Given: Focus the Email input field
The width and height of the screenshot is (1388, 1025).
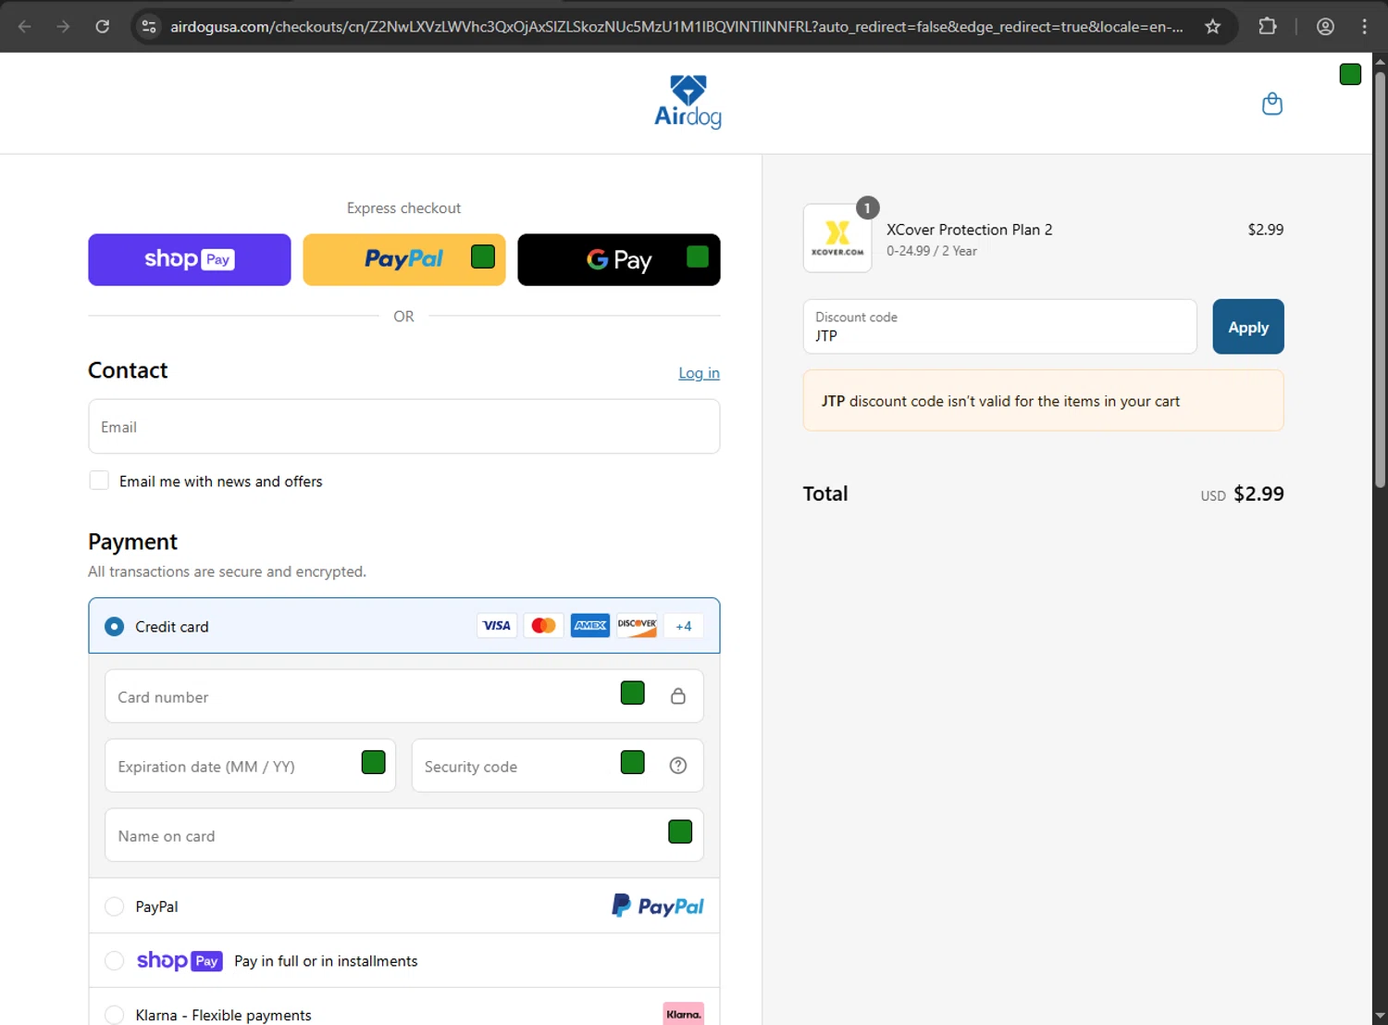Looking at the screenshot, I should coord(404,427).
